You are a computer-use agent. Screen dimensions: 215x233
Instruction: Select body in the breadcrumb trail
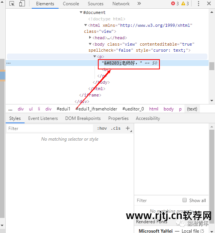[169, 109]
